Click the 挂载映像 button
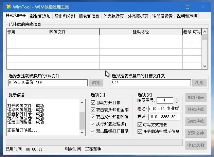The height and width of the screenshot is (157, 214). (x=196, y=110)
